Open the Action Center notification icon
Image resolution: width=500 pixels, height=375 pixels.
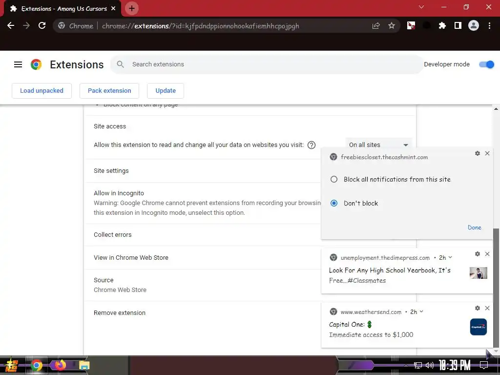(x=484, y=365)
